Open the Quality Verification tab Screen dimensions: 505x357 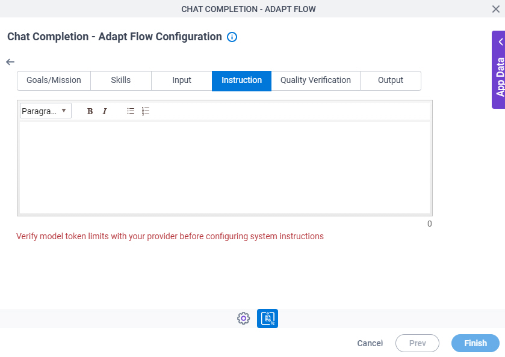315,81
